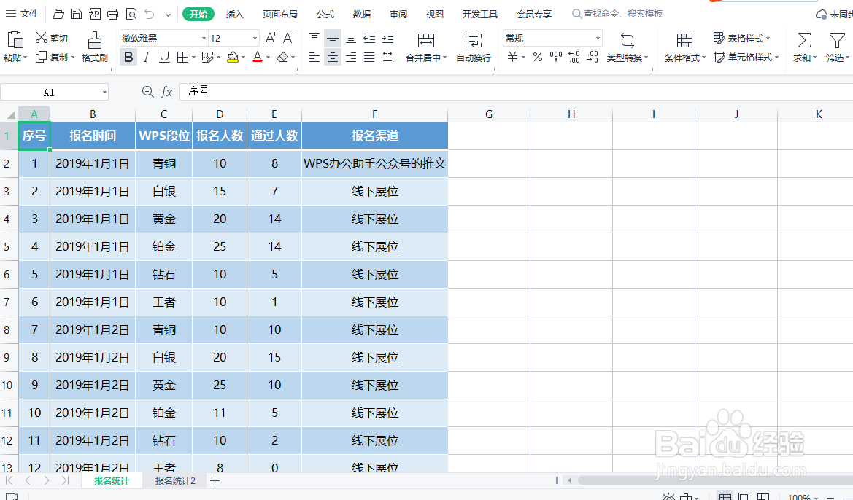Click the select-all corner triangle
853x500 pixels.
point(9,114)
